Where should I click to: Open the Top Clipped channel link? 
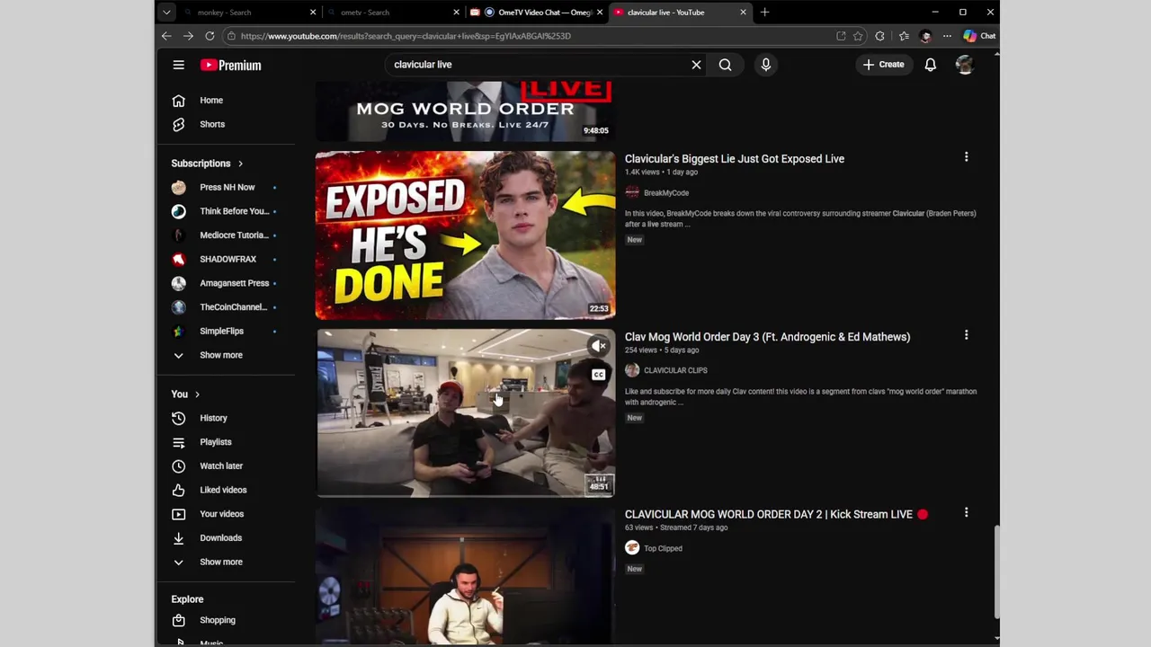click(x=663, y=548)
